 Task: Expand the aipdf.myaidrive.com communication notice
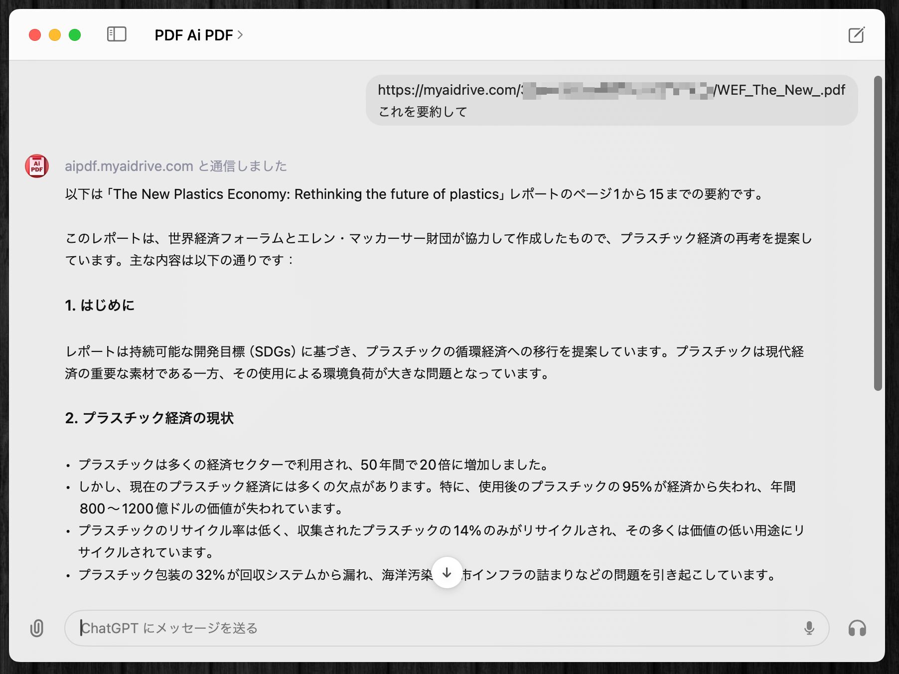click(x=175, y=166)
